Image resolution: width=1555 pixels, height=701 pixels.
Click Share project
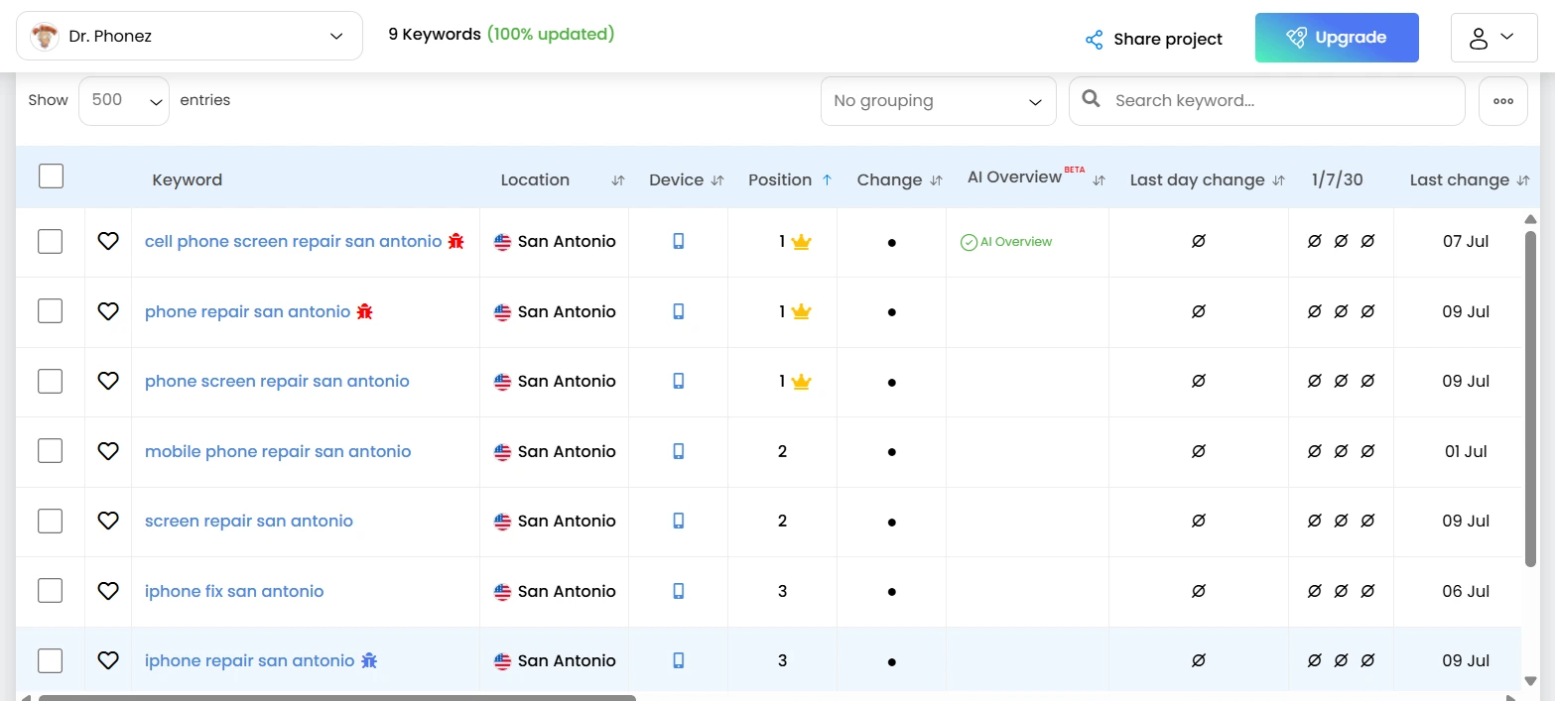click(1154, 40)
